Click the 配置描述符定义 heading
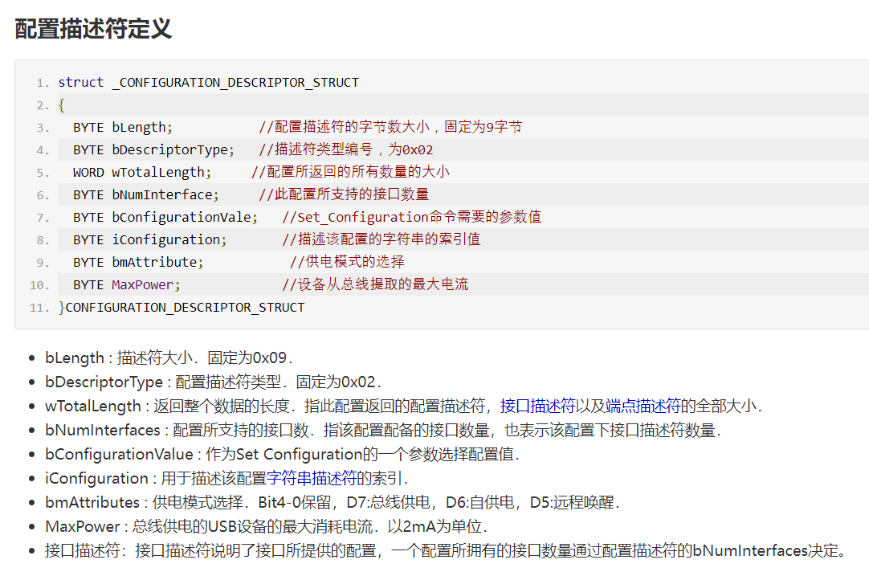 pyautogui.click(x=93, y=29)
